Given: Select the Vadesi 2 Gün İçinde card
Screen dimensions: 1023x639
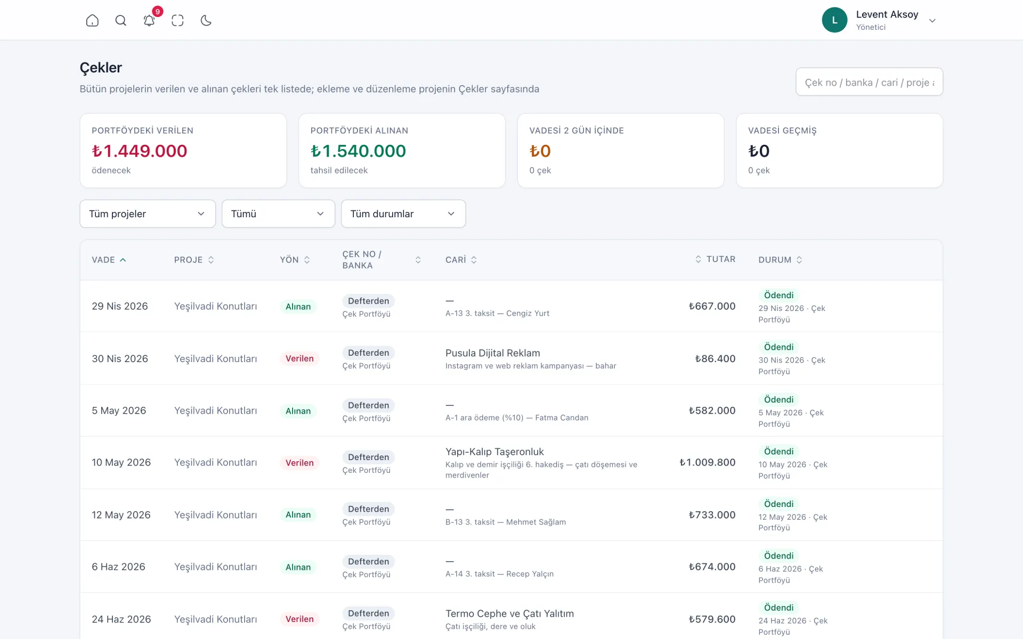Looking at the screenshot, I should coord(621,150).
